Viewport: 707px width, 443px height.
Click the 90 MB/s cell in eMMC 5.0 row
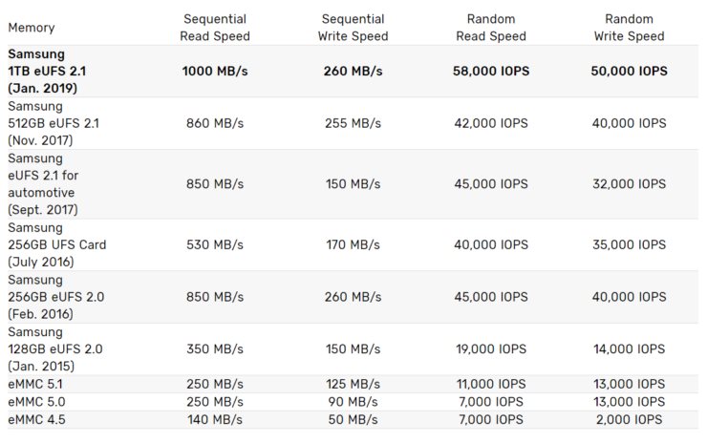tap(353, 402)
